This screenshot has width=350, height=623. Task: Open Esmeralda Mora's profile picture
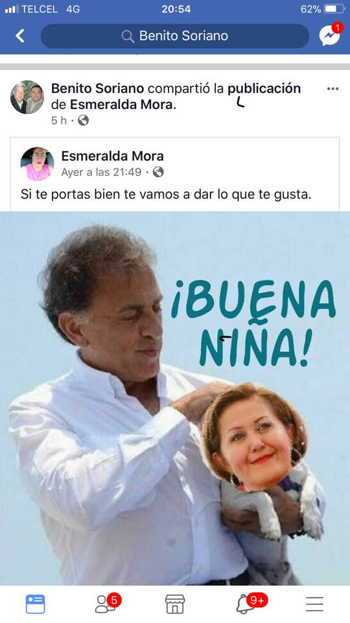click(38, 164)
